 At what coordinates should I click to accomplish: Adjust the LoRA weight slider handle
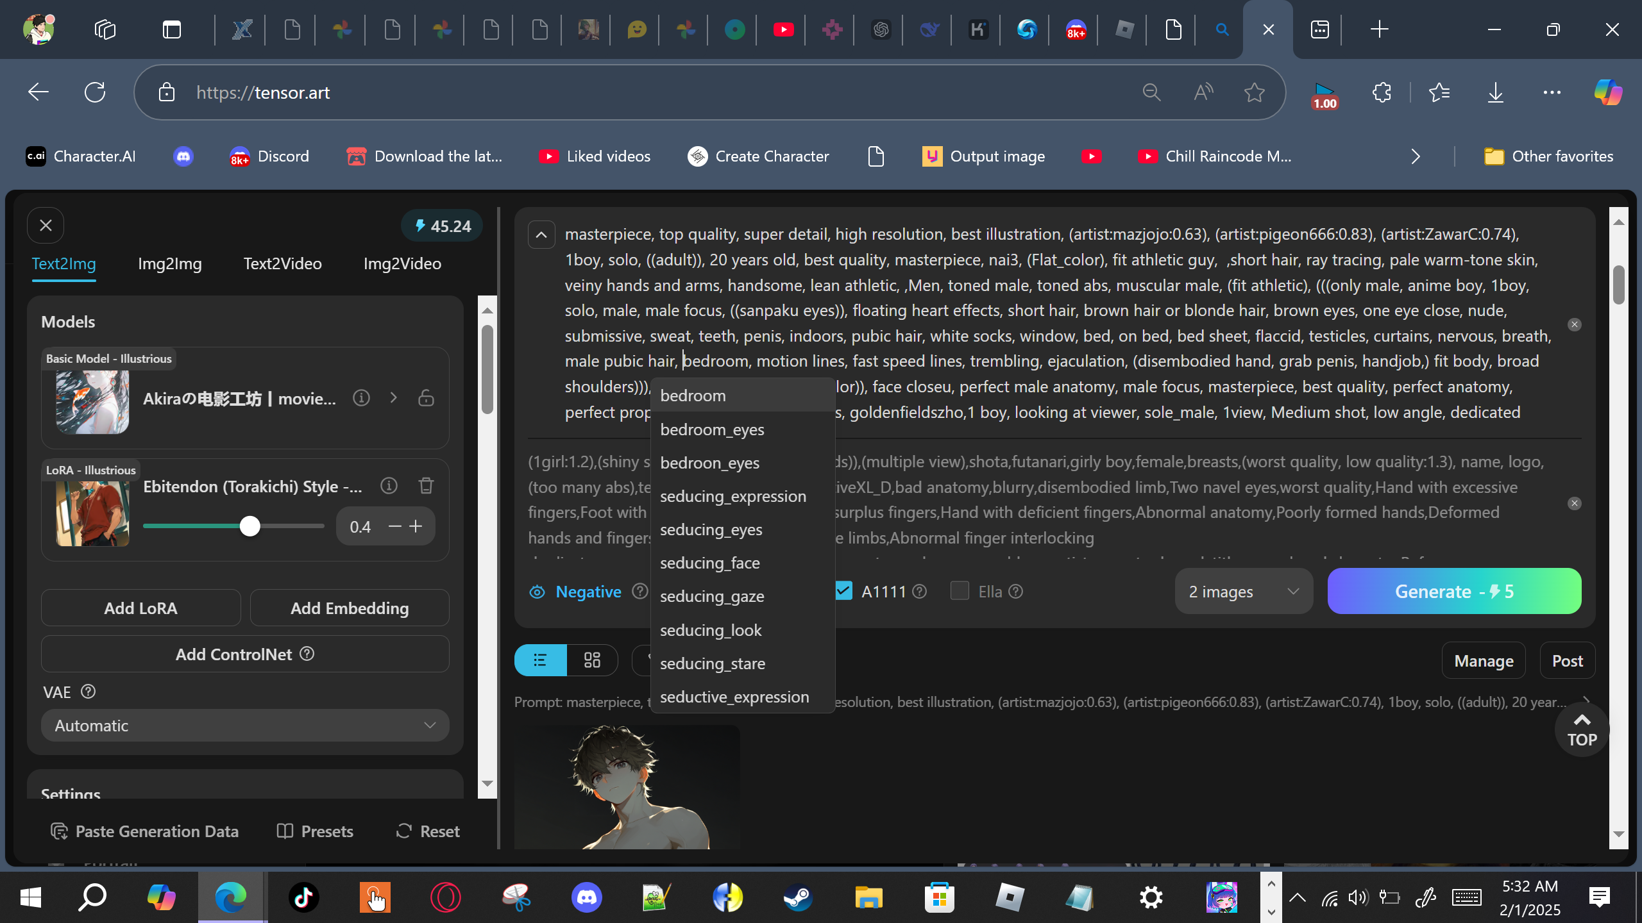click(x=250, y=526)
